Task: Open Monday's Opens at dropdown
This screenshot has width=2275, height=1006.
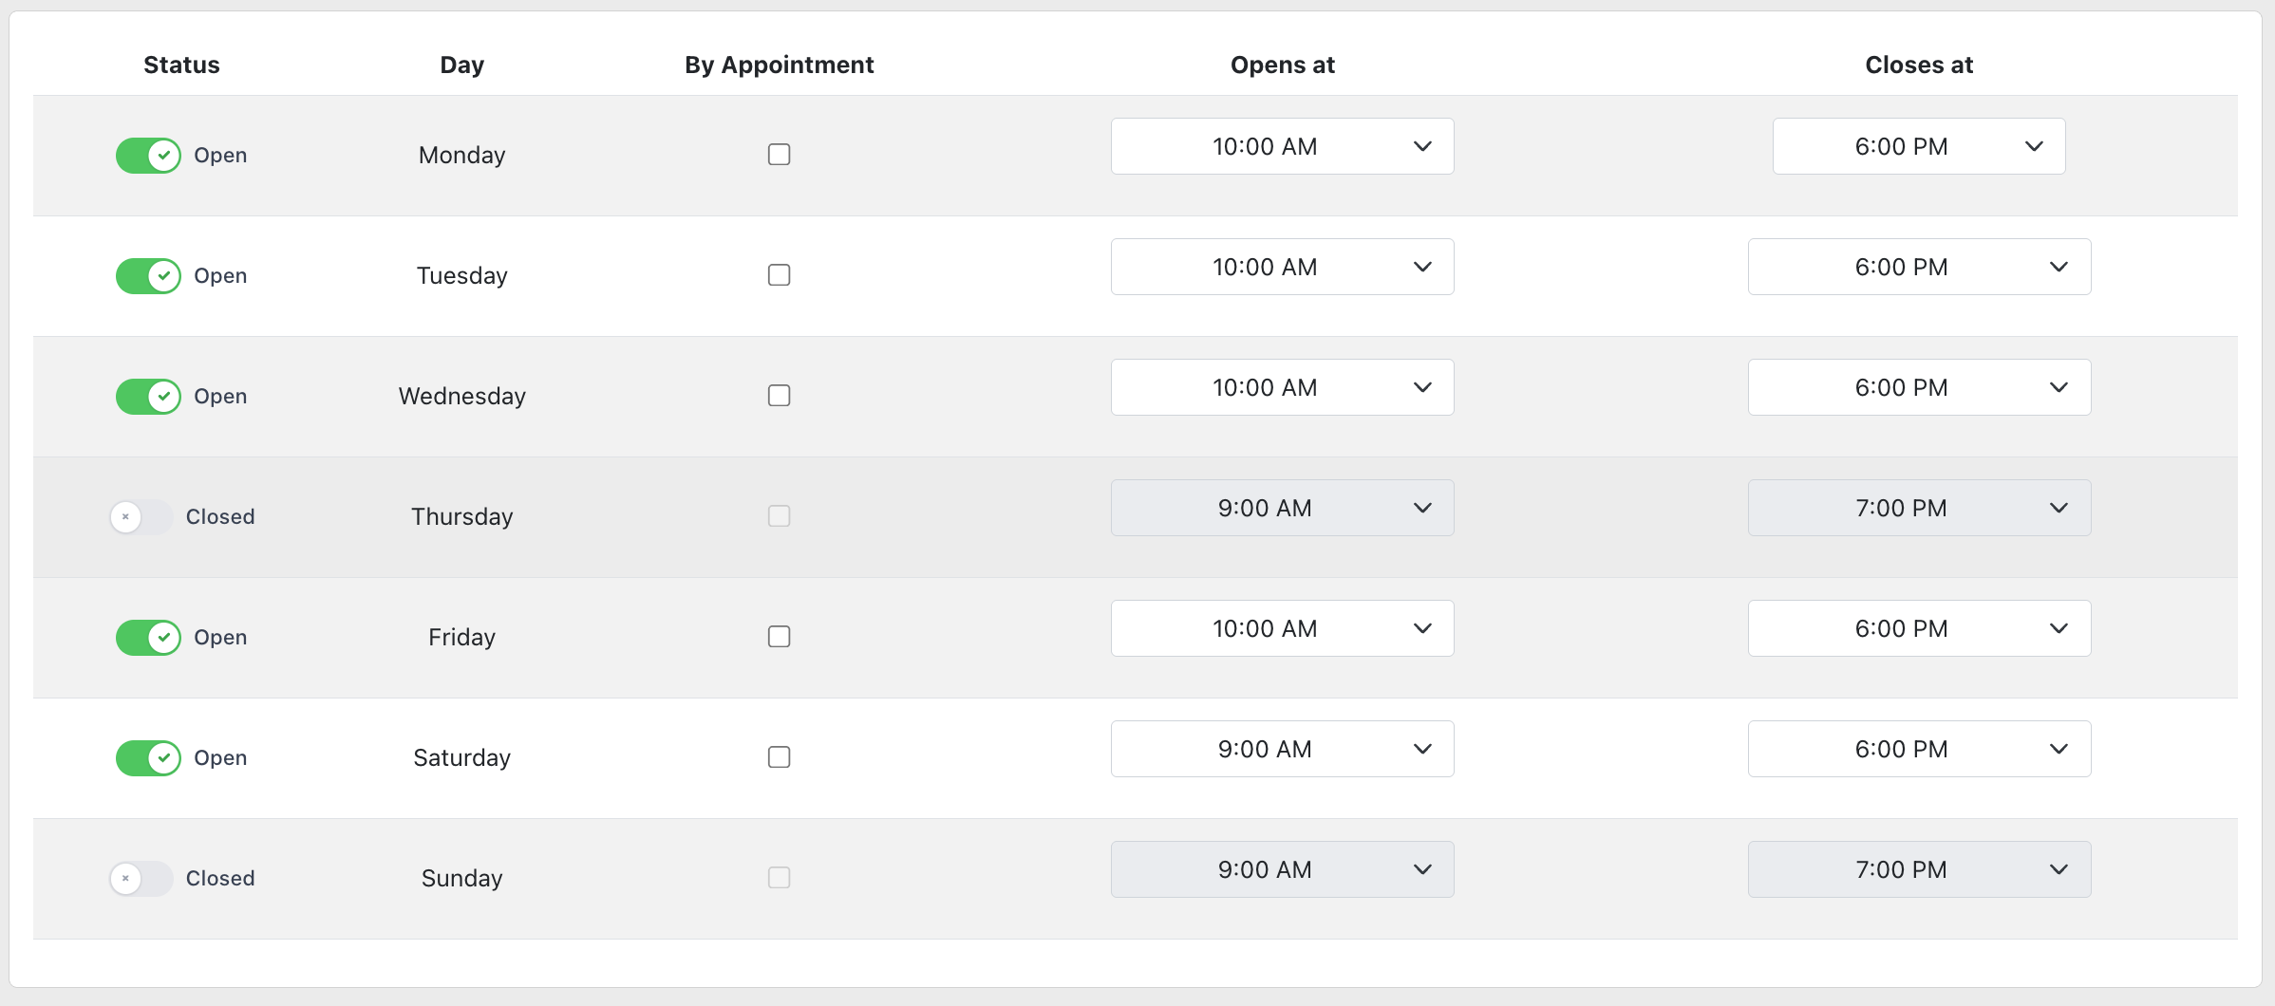Action: click(x=1282, y=146)
